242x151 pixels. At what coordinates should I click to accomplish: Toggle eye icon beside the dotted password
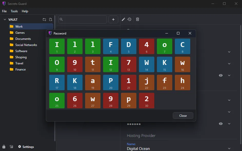click(221, 124)
